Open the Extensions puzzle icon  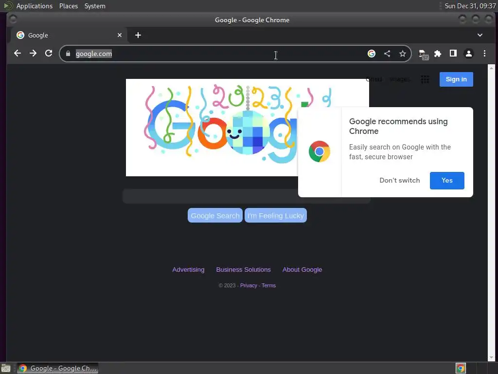tap(438, 54)
